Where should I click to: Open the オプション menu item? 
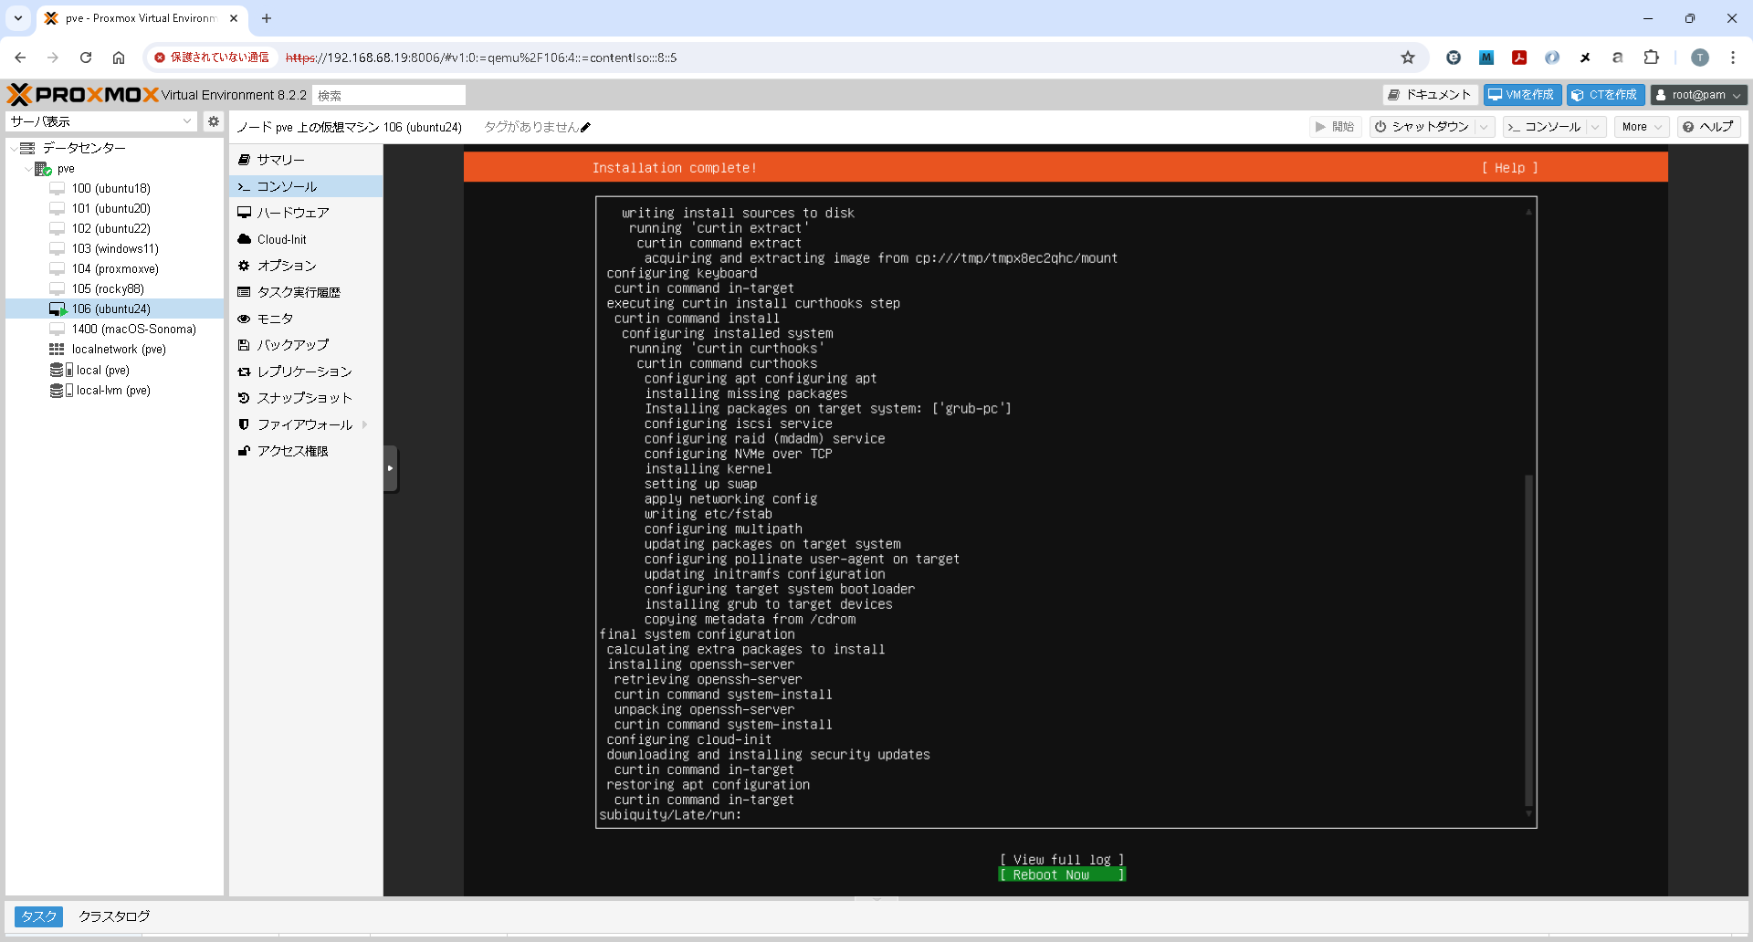(x=306, y=266)
